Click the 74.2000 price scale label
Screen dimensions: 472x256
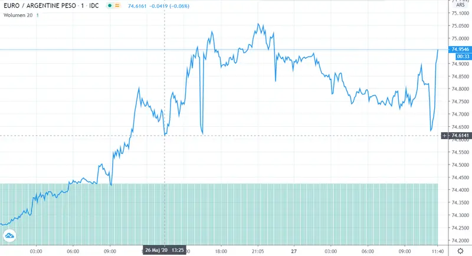(x=460, y=241)
